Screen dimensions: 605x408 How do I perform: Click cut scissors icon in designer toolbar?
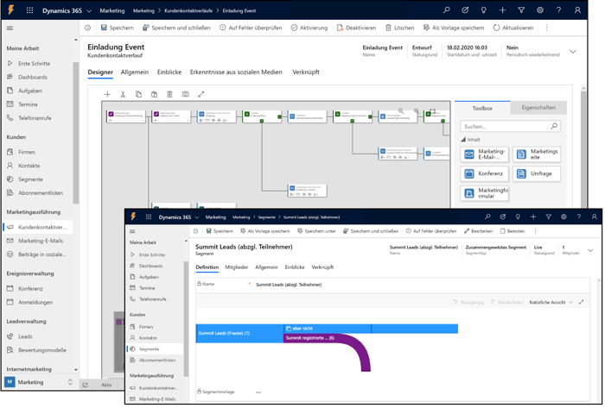(x=123, y=94)
